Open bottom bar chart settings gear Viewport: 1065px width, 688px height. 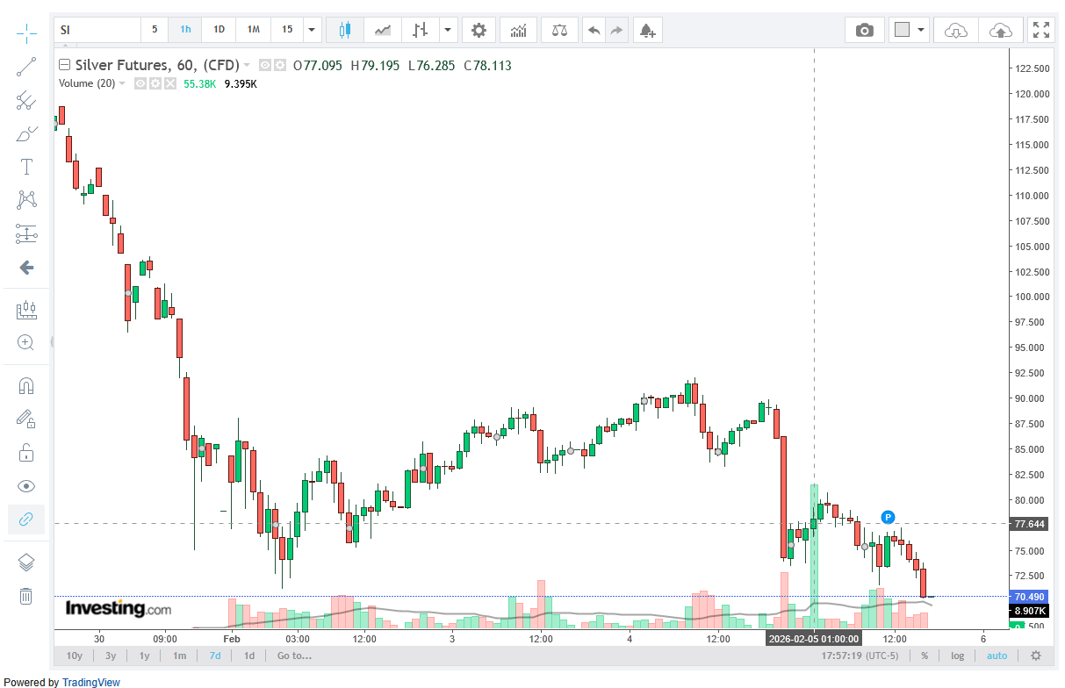(x=1036, y=656)
